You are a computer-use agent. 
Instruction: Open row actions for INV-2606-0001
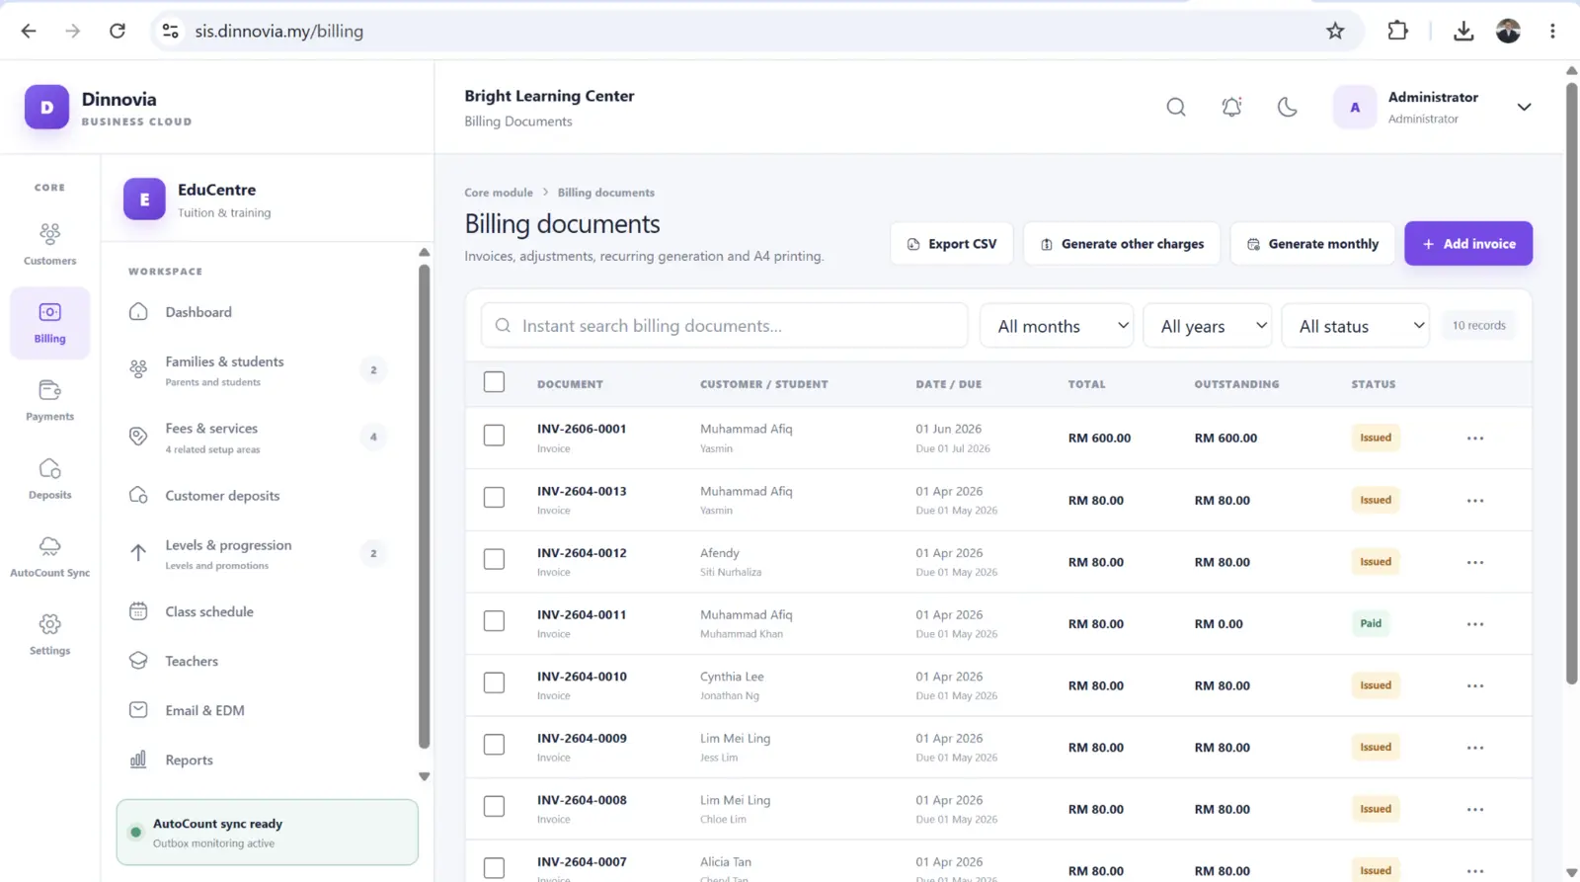tap(1474, 438)
